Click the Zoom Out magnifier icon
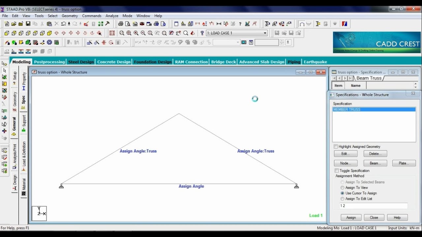The height and width of the screenshot is (237, 422). tap(143, 33)
